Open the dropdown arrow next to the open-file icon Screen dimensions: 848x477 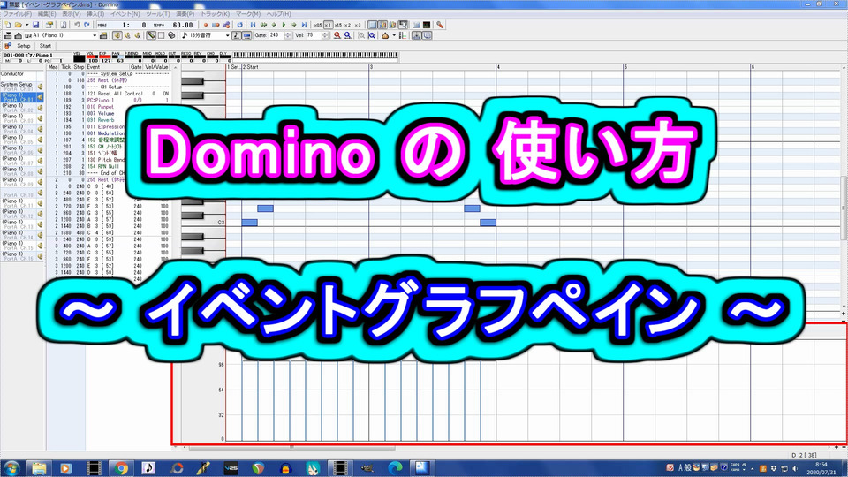pyautogui.click(x=26, y=25)
